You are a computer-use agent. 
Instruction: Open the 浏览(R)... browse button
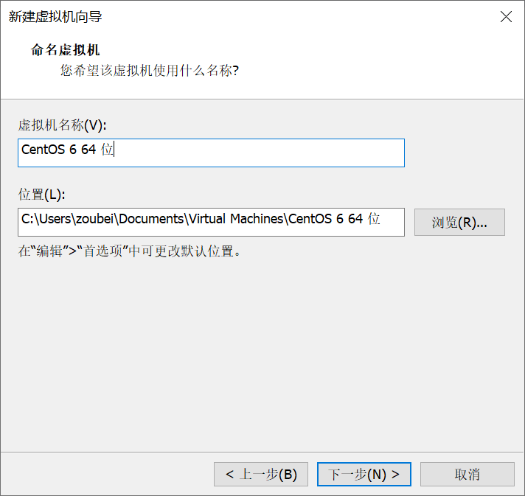459,223
